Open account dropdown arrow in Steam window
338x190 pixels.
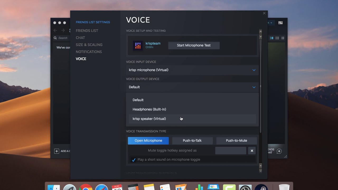pyautogui.click(x=271, y=23)
